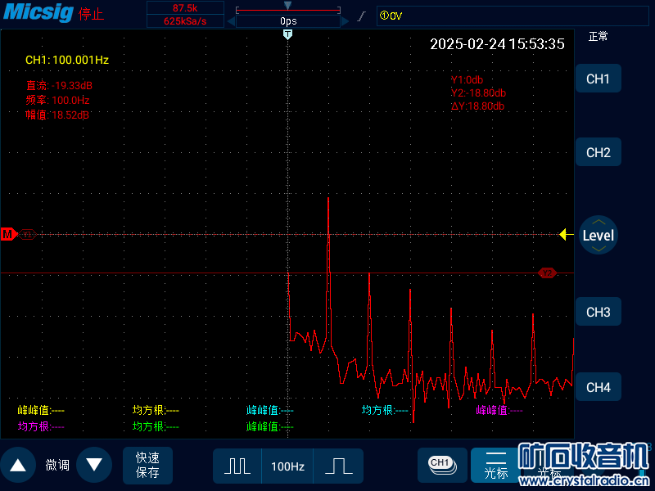655x491 pixels.
Task: Open the 100Hz frequency setting
Action: [287, 466]
